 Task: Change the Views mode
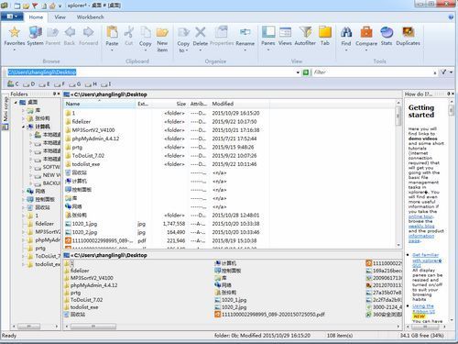pyautogui.click(x=285, y=37)
